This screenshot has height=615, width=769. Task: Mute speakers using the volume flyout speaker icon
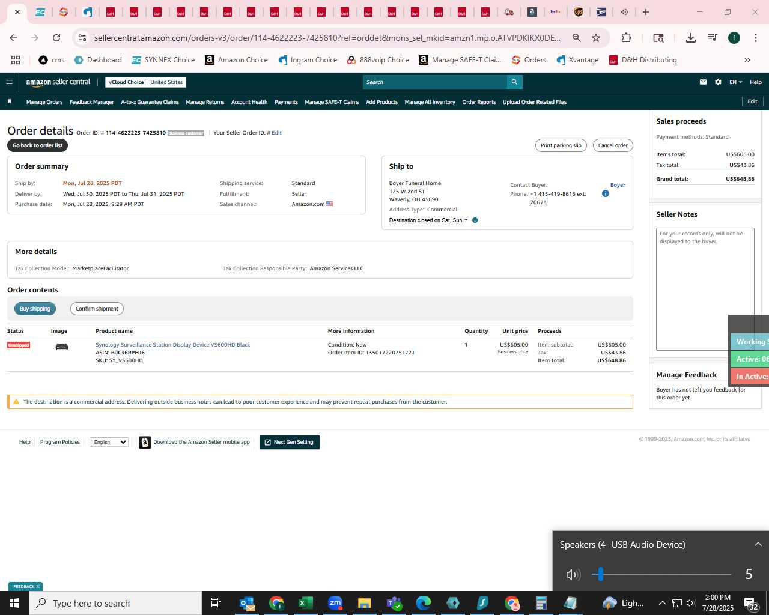coord(573,575)
